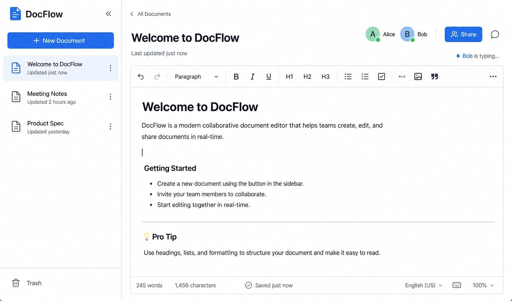The width and height of the screenshot is (512, 301).
Task: Undo the last edit
Action: click(x=141, y=76)
